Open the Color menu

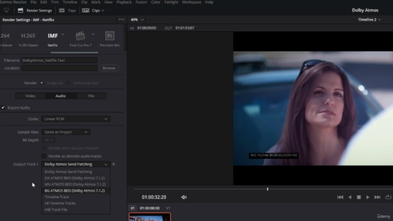[x=155, y=2]
